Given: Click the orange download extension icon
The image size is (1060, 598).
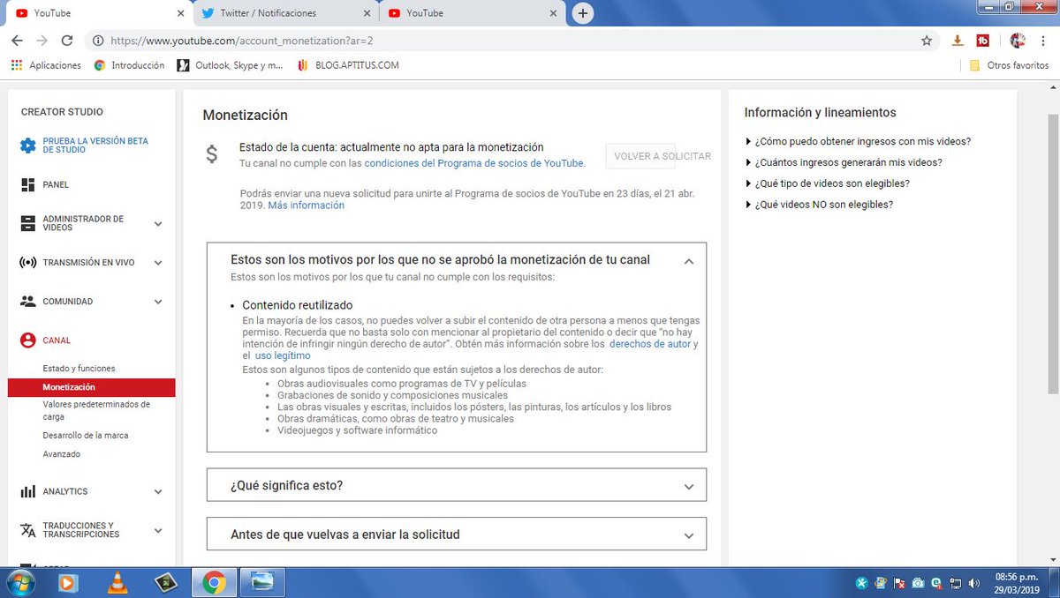Looking at the screenshot, I should [958, 41].
